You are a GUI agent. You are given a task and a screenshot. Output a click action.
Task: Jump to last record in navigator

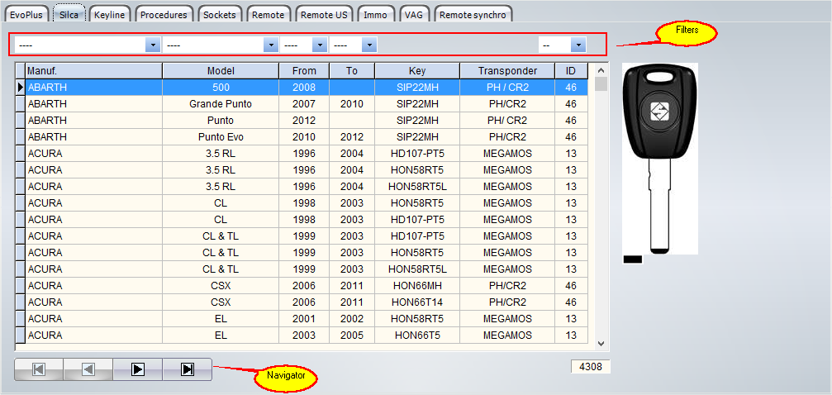click(187, 369)
